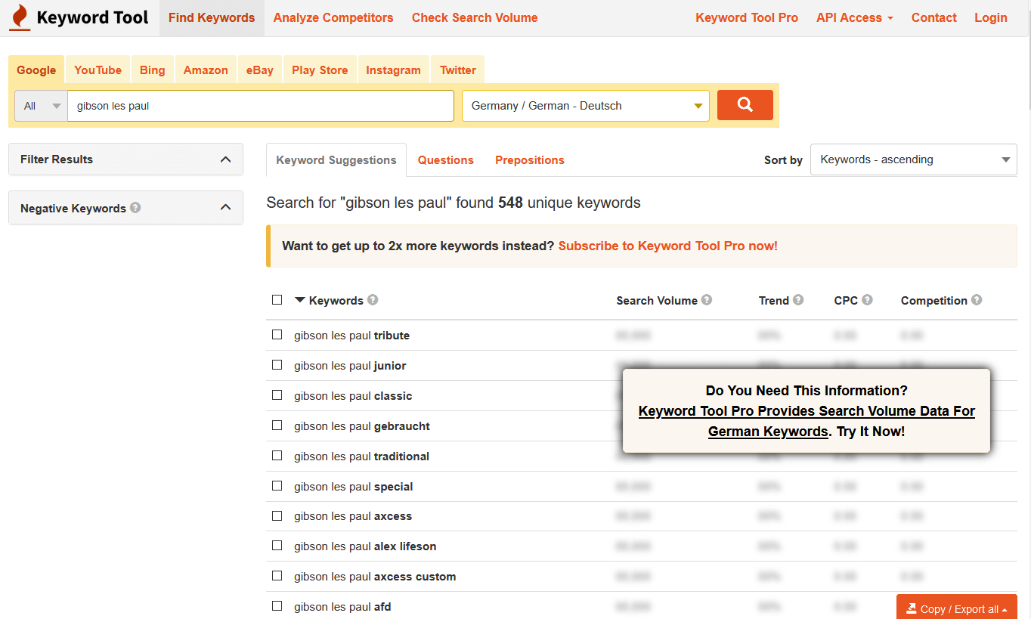Check the gibson les paul junior box
The height and width of the screenshot is (619, 1031).
point(277,365)
